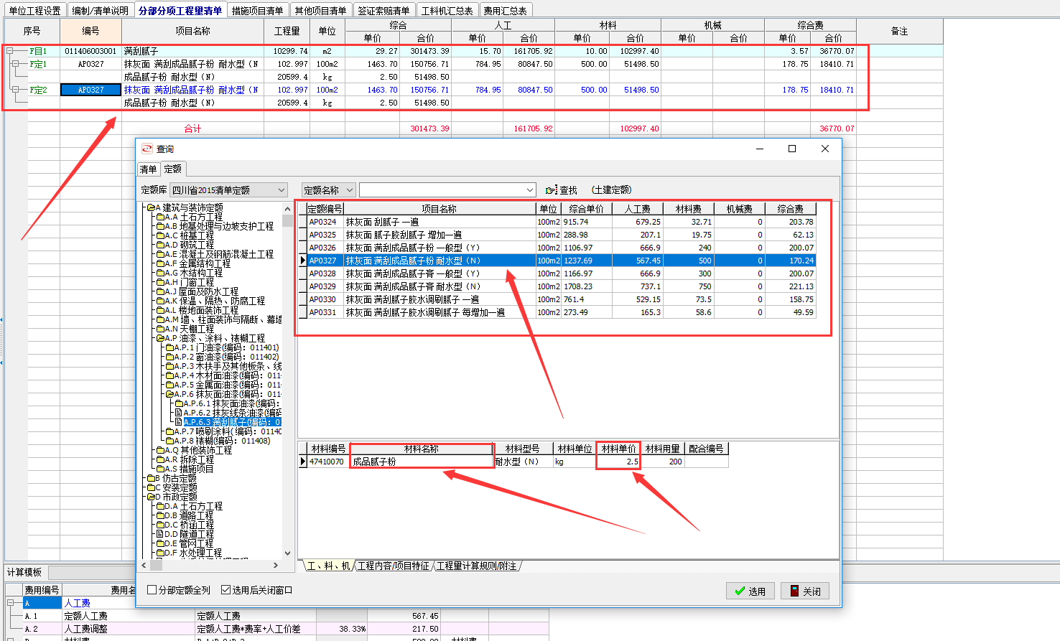The image size is (1060, 641).
Task: Click the document icon of A.P.6.3 满刮腻子
Action: [179, 422]
